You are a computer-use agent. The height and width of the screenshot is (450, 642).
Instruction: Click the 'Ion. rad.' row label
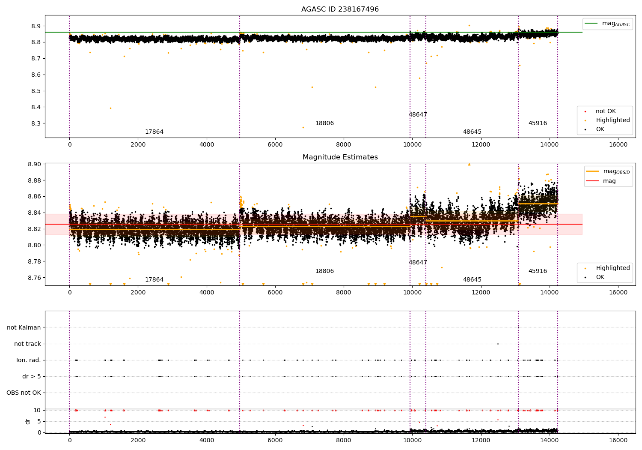tap(29, 360)
